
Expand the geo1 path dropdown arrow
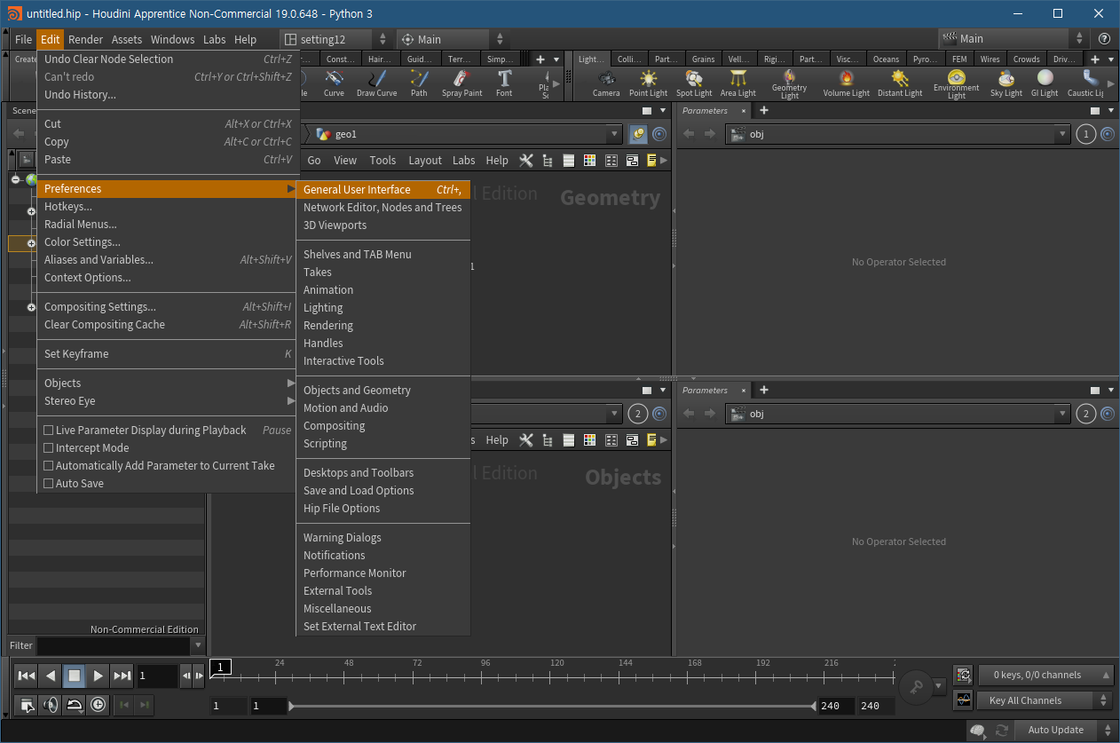pos(613,134)
